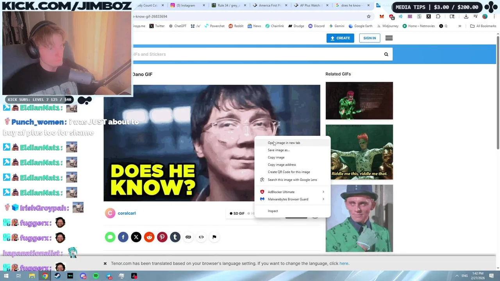Share the GIF on Pinterest
This screenshot has width=500, height=281.
pos(162,237)
